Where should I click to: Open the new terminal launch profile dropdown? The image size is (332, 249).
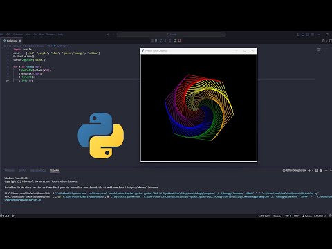coord(313,170)
